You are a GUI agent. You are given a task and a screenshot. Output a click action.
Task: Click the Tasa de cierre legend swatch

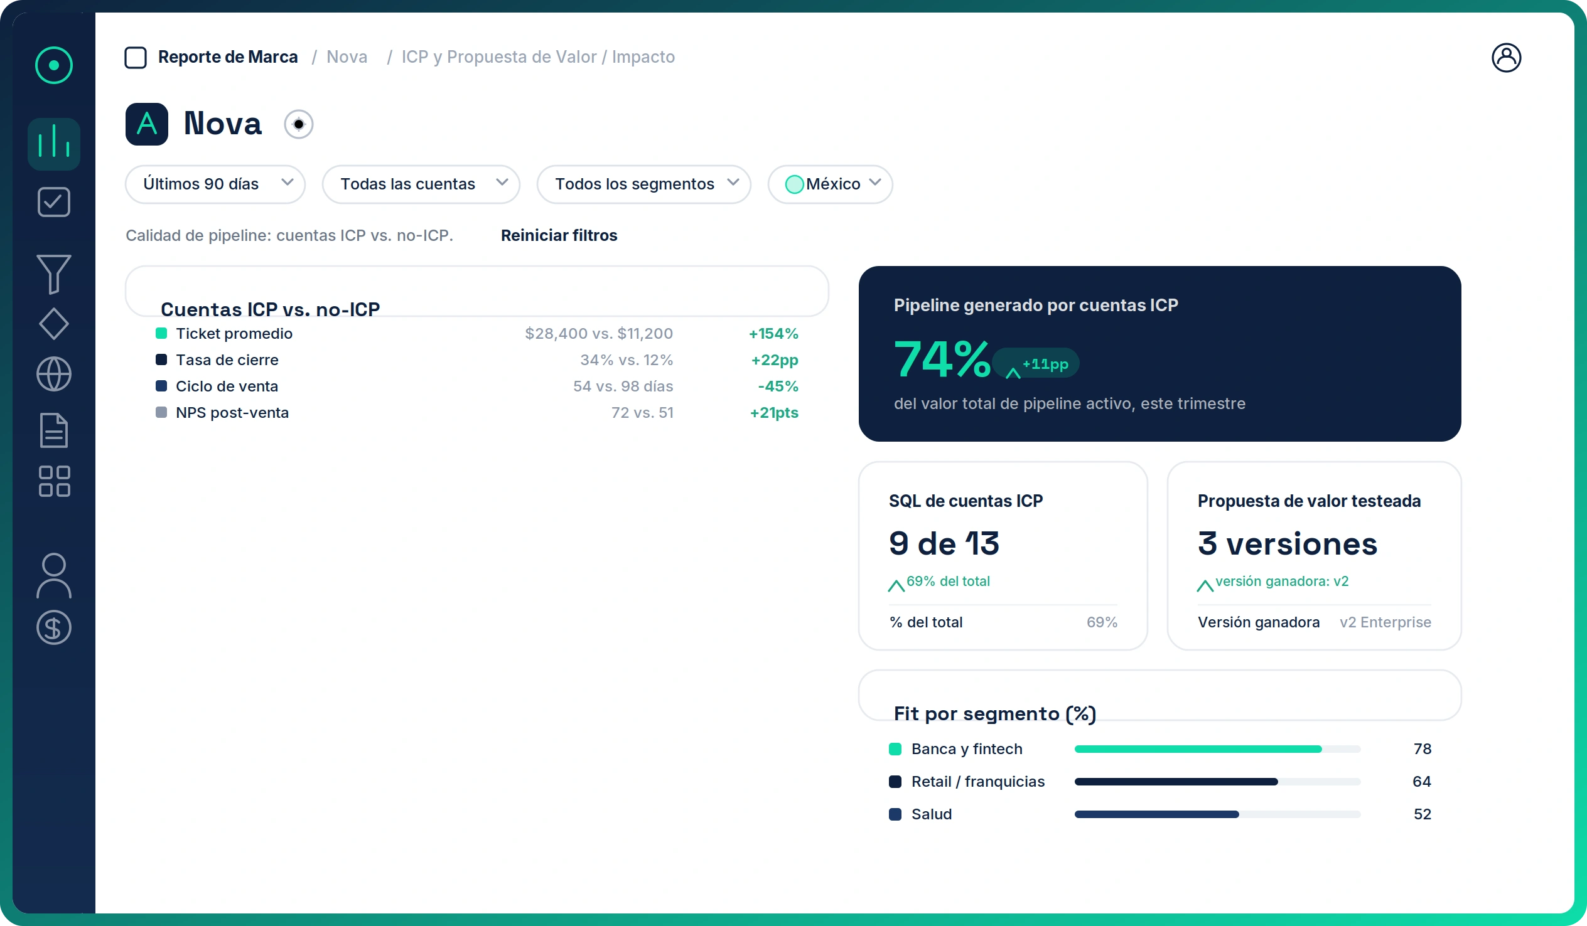tap(161, 359)
